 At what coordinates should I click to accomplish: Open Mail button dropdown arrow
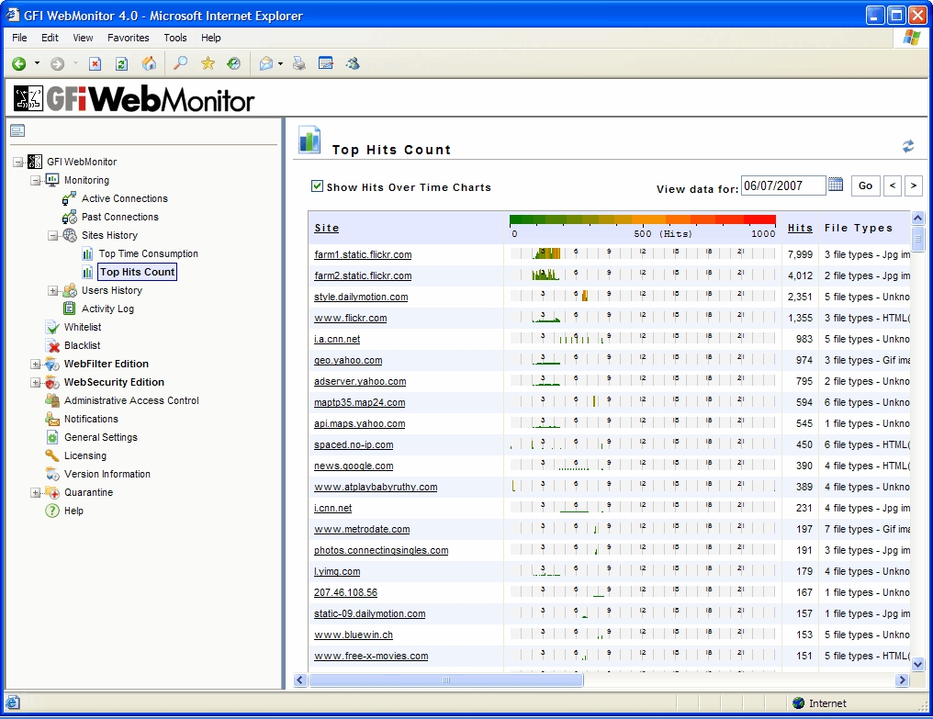(280, 63)
